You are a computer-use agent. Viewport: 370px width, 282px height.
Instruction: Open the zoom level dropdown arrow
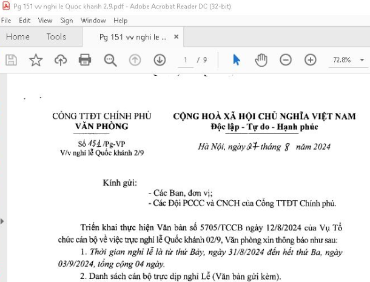coord(362,60)
